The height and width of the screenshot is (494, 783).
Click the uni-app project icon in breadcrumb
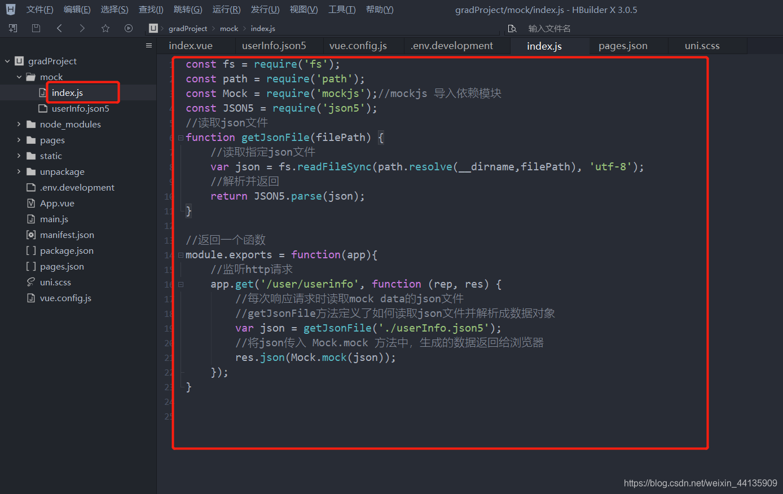tap(153, 28)
